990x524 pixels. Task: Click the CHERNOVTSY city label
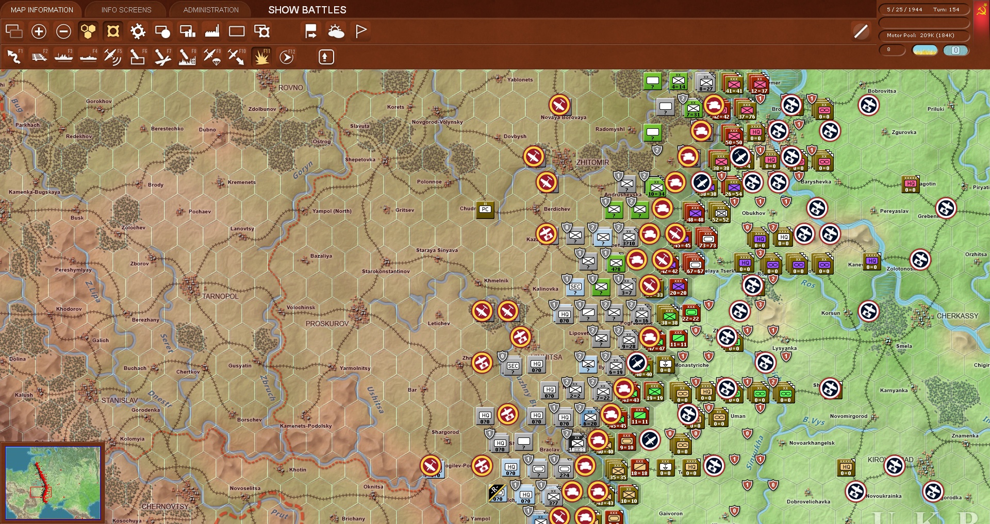[x=165, y=506]
